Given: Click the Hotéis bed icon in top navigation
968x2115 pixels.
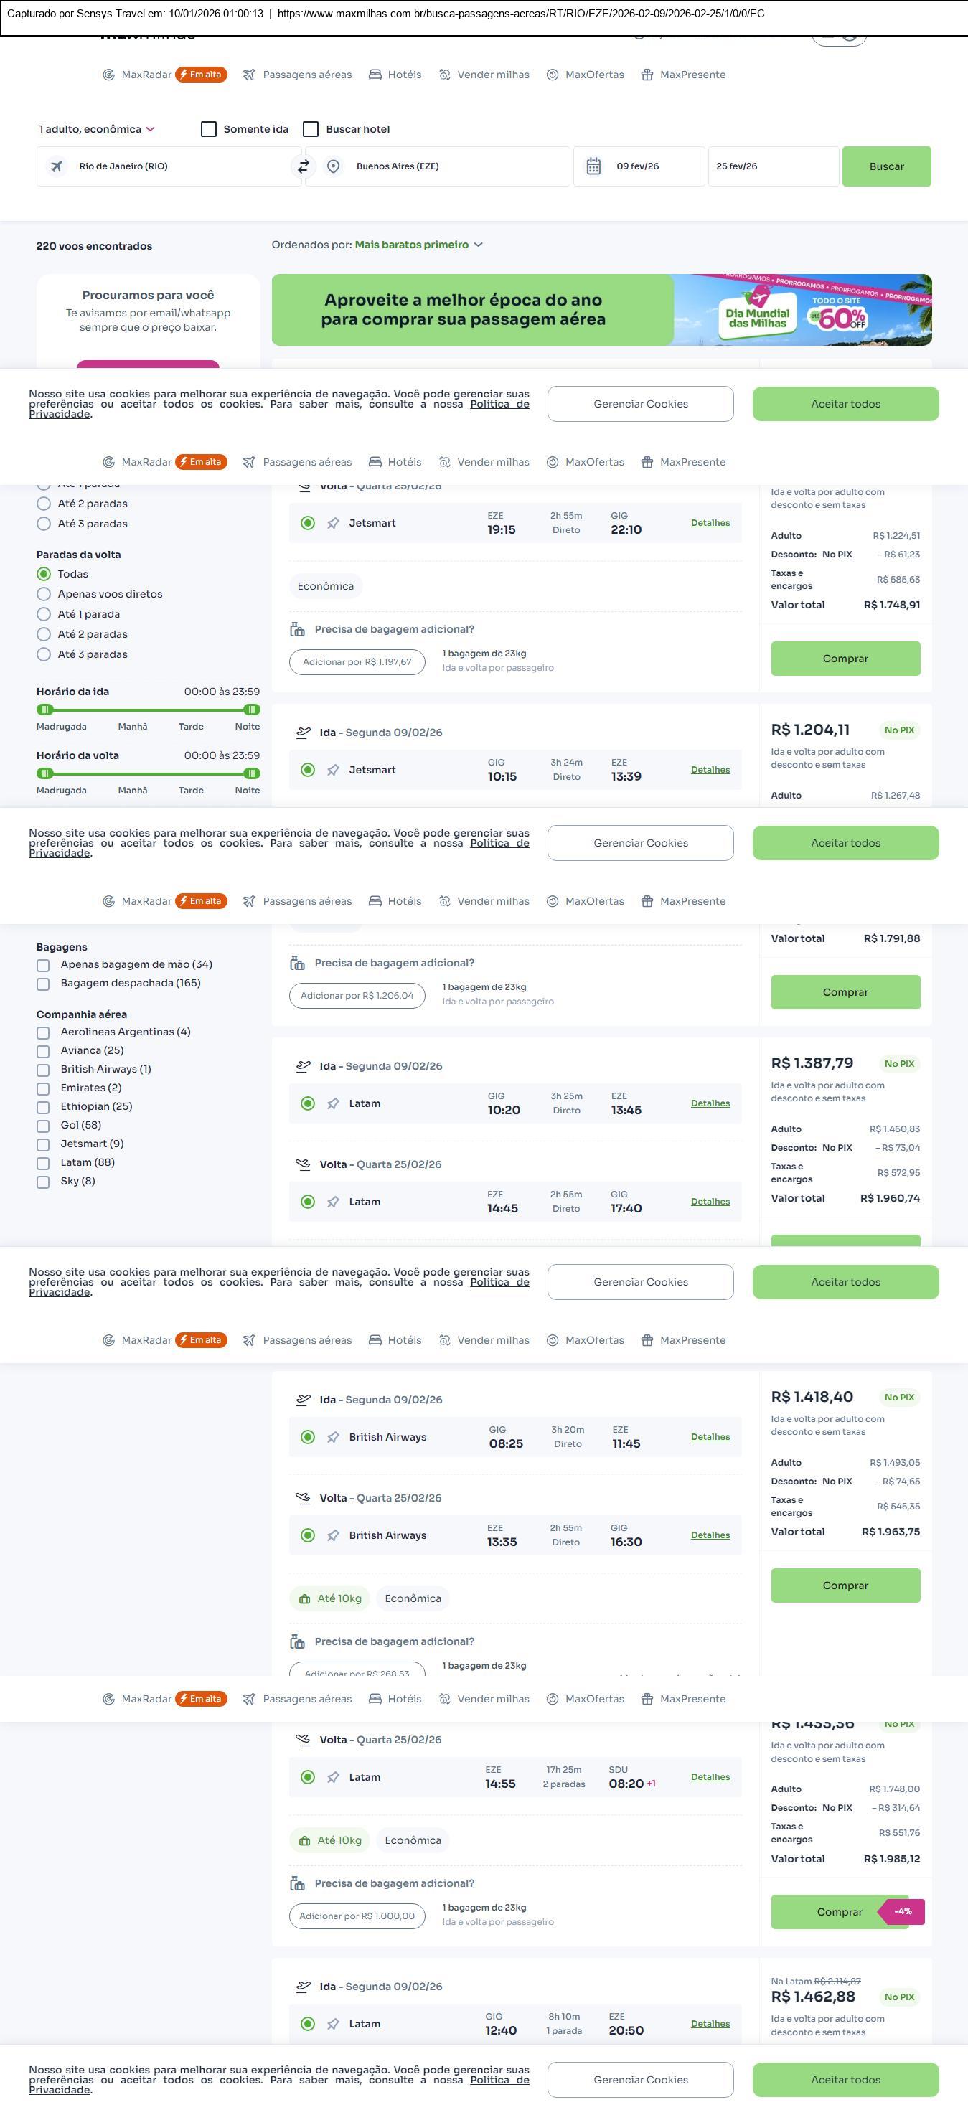Looking at the screenshot, I should 375,75.
